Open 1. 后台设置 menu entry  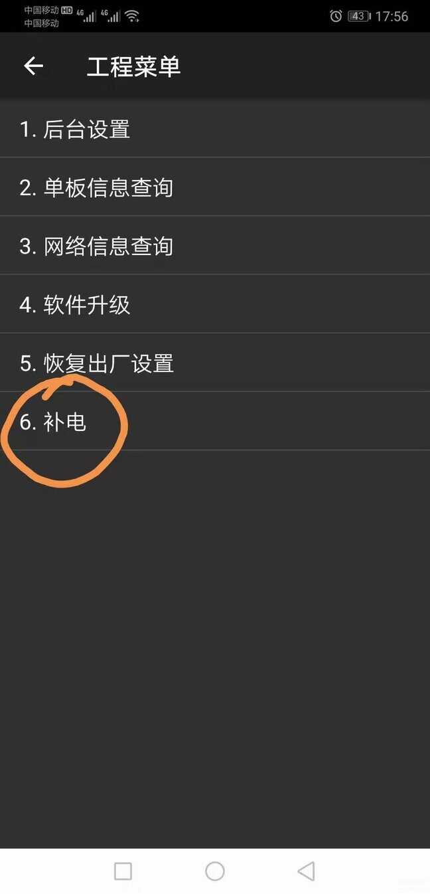click(x=215, y=129)
